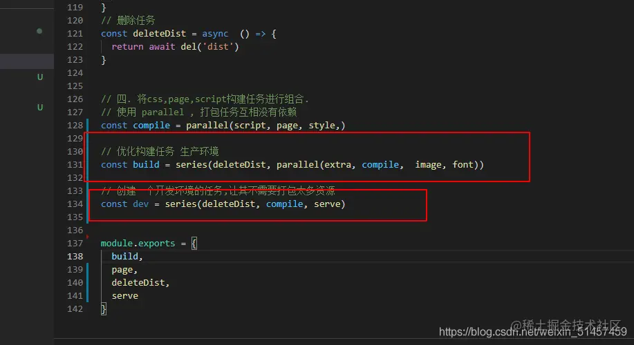Click the 'async' keyword on line 121
Viewport: 634px width, 345px height.
pos(215,34)
